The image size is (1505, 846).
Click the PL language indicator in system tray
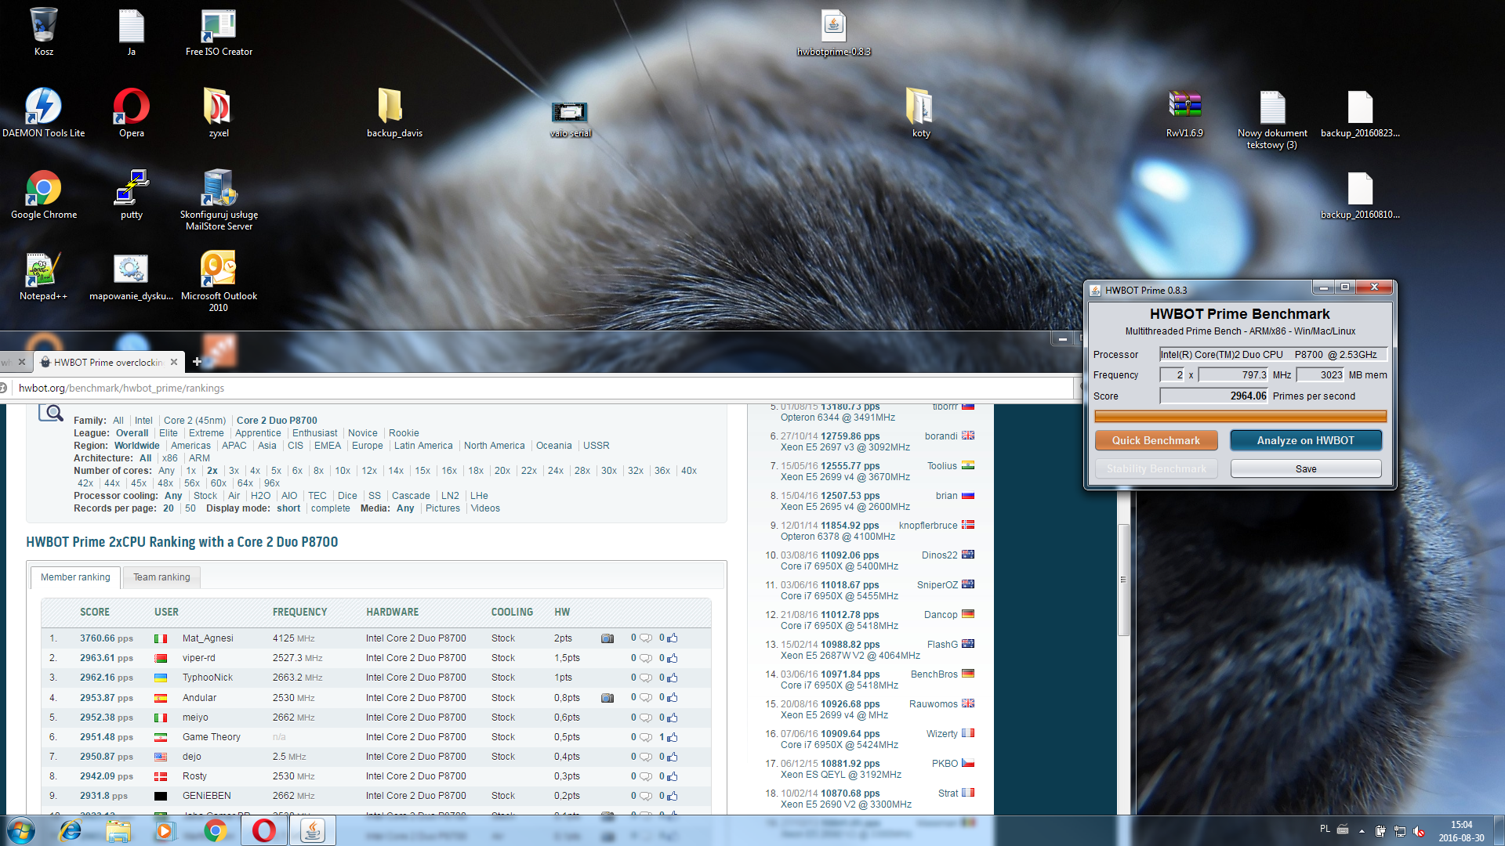point(1325,829)
